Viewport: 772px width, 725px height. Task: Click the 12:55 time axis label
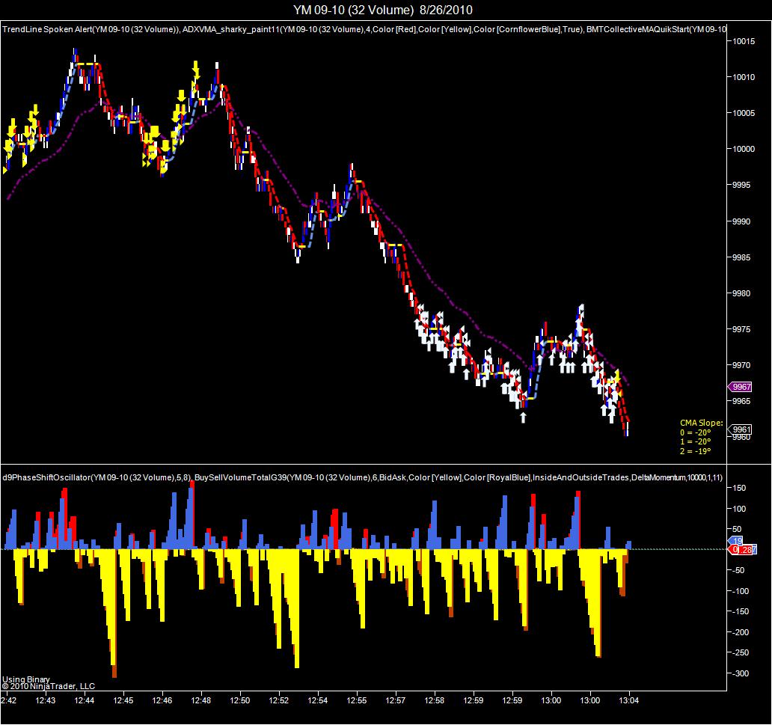click(357, 700)
